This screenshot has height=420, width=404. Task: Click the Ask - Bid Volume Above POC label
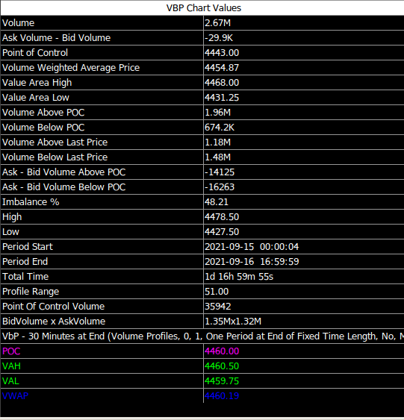pyautogui.click(x=63, y=172)
